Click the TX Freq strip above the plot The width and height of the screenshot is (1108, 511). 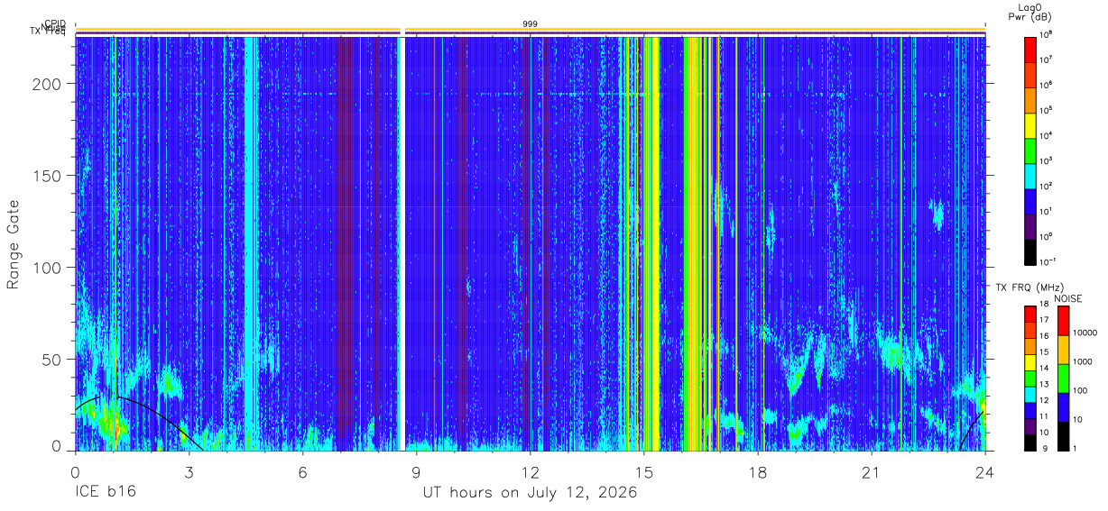click(530, 34)
